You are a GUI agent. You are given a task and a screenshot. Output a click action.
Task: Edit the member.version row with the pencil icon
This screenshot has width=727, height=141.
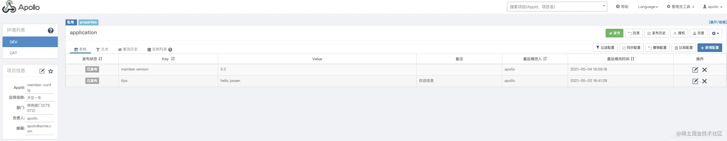point(695,70)
